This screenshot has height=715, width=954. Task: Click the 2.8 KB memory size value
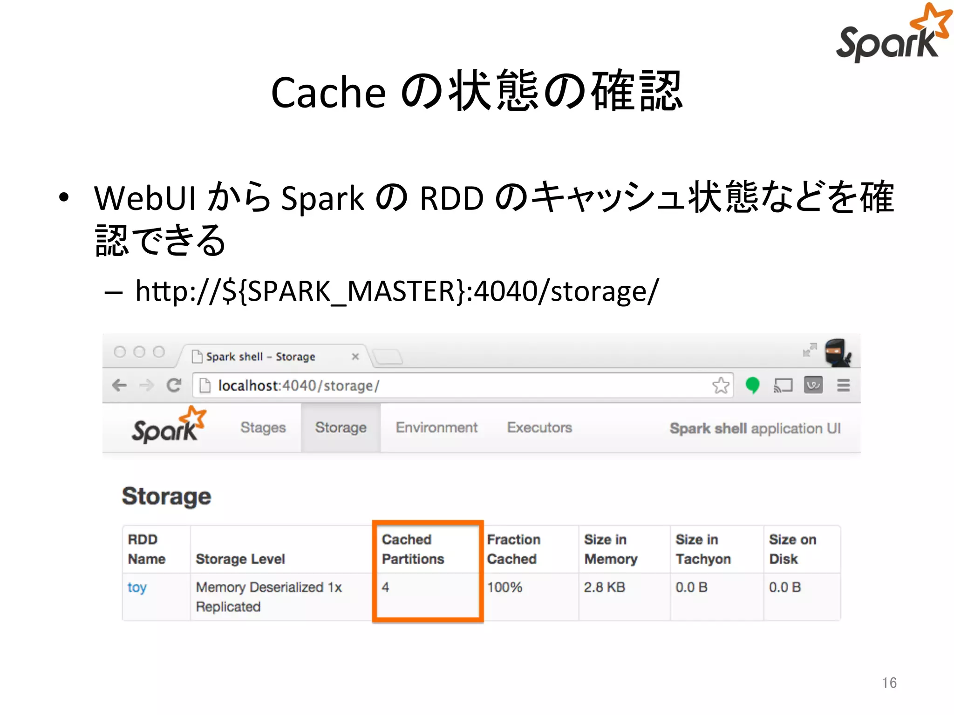[605, 587]
